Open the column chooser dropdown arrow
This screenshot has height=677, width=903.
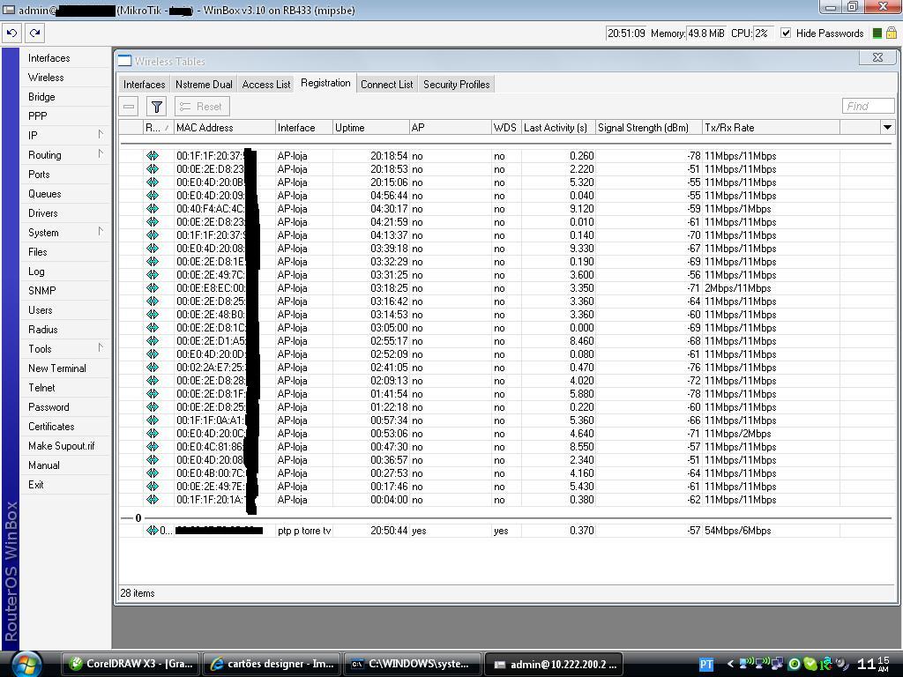(x=887, y=127)
